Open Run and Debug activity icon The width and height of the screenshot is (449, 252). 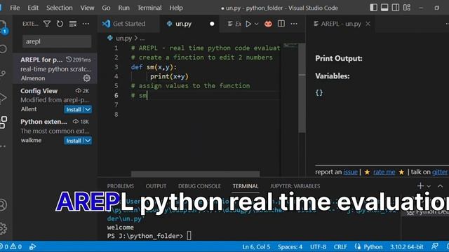[x=4, y=98]
